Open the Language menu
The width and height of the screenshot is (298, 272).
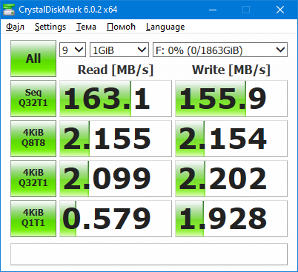coord(165,27)
